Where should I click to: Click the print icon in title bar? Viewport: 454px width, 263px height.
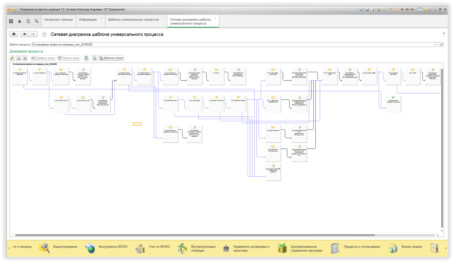point(367,10)
